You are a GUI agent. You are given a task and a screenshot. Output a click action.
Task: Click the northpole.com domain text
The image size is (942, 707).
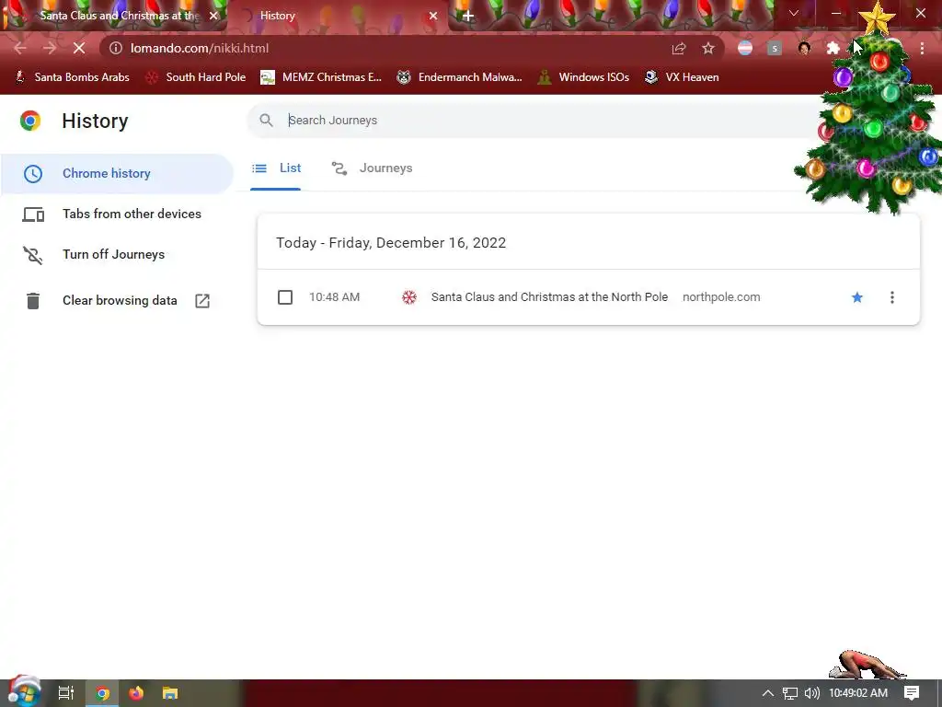click(721, 297)
